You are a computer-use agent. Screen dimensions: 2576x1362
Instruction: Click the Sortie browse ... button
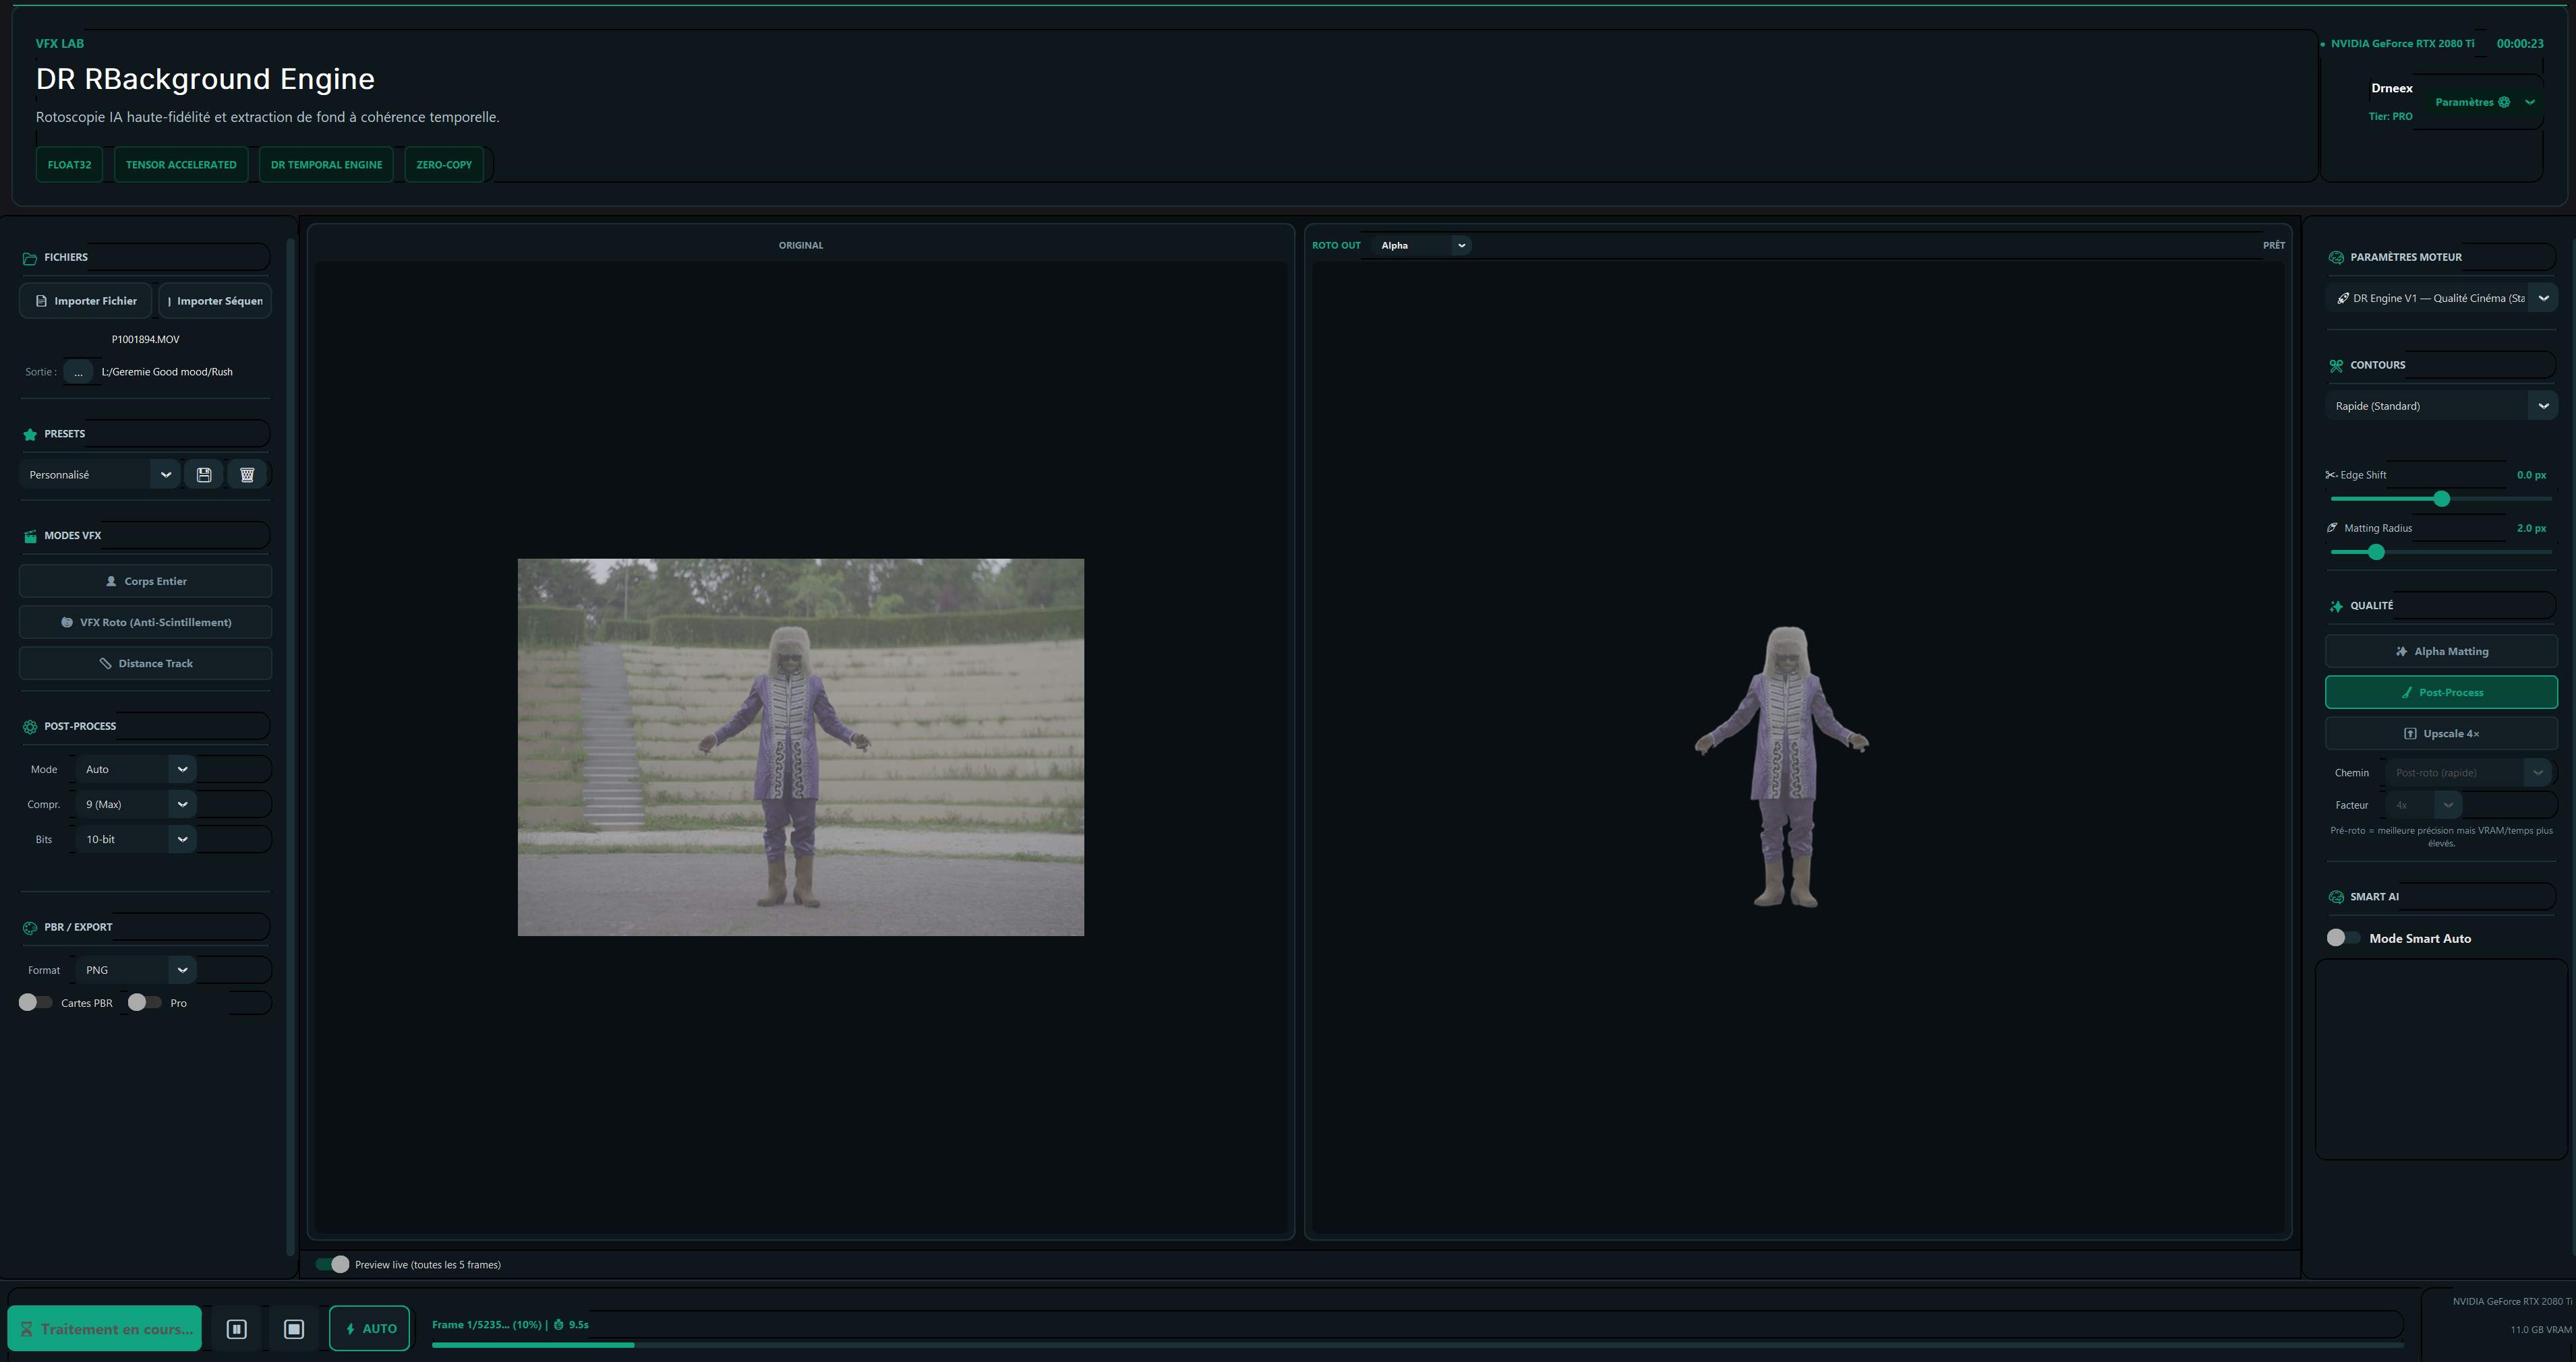[x=78, y=372]
